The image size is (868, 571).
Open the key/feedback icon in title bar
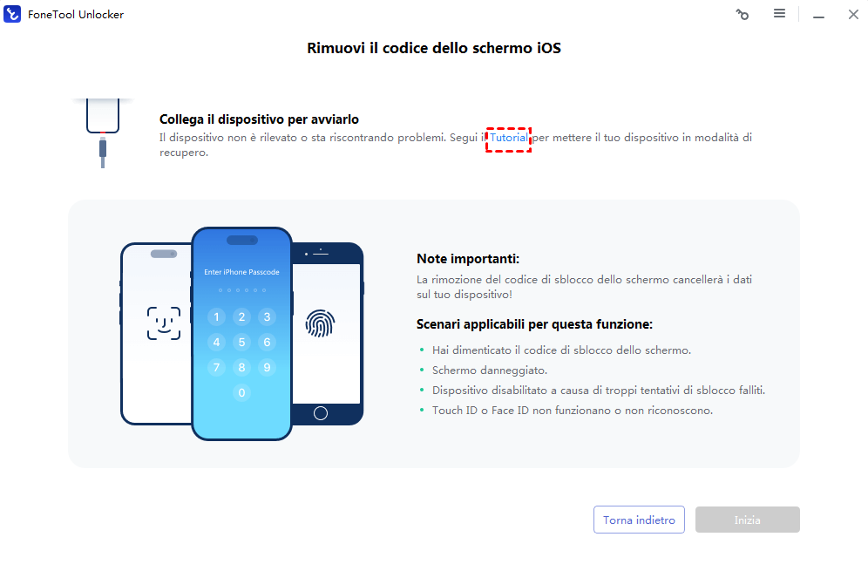click(743, 15)
